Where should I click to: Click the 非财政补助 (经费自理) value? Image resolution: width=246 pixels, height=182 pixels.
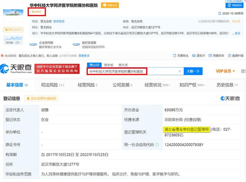coord(183,120)
